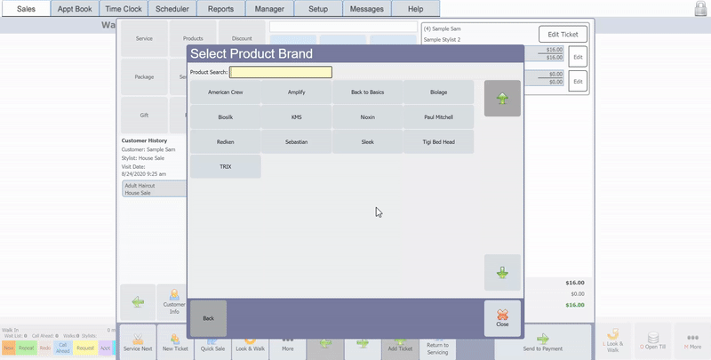This screenshot has height=360, width=711.
Task: Click the green left arrow above Service Next
Action: click(x=139, y=302)
